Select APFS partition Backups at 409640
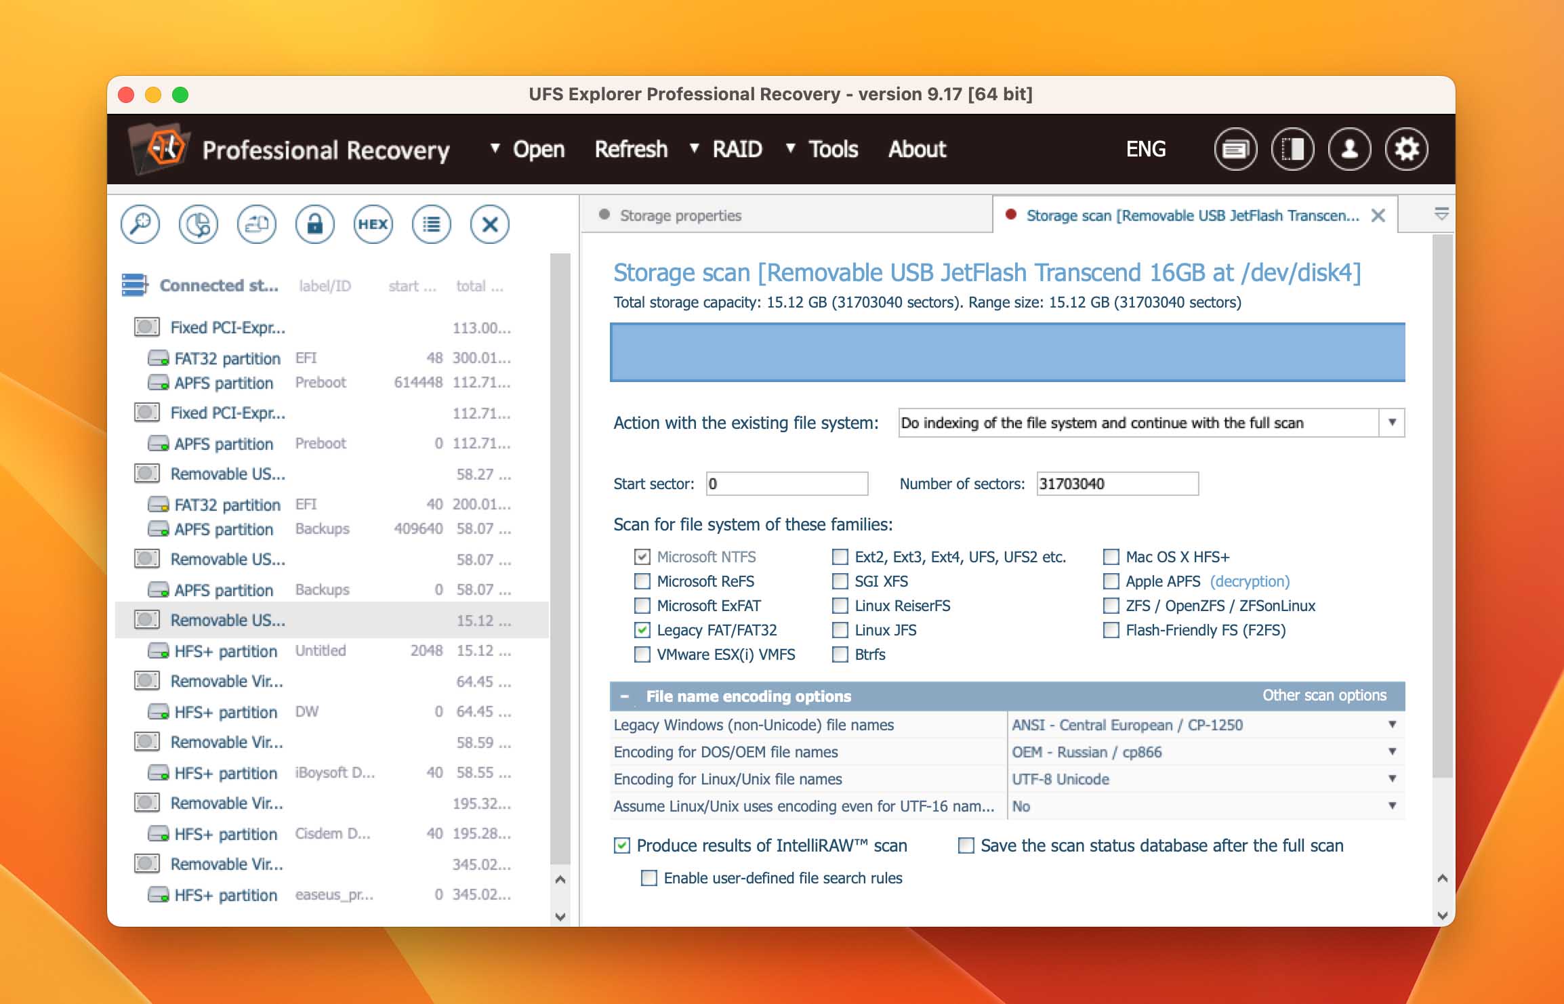This screenshot has height=1004, width=1564. point(332,528)
